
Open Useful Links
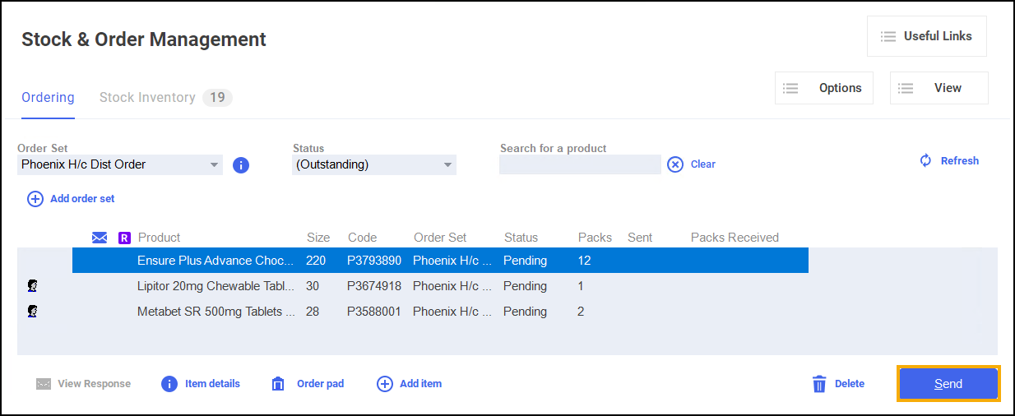pos(926,36)
